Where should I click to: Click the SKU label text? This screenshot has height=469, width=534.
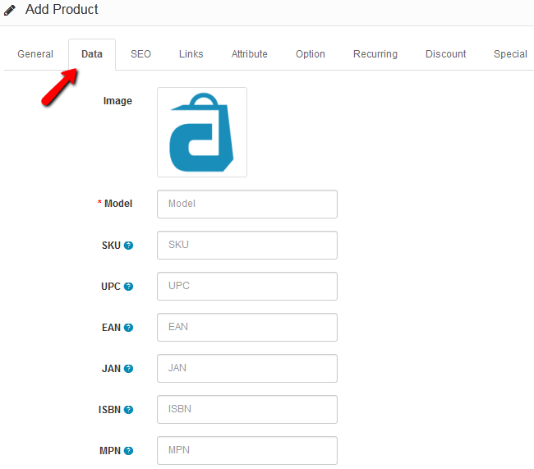pyautogui.click(x=111, y=246)
